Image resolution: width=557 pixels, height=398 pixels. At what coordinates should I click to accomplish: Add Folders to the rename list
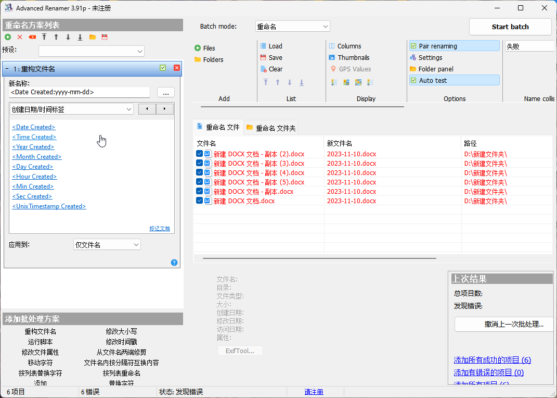coord(209,59)
